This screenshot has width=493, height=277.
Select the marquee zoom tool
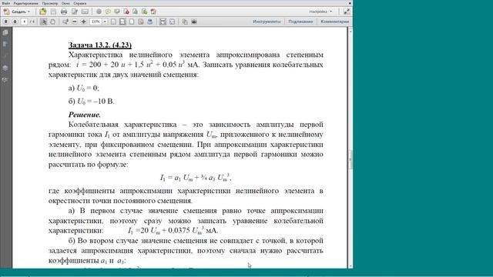[x=65, y=22]
